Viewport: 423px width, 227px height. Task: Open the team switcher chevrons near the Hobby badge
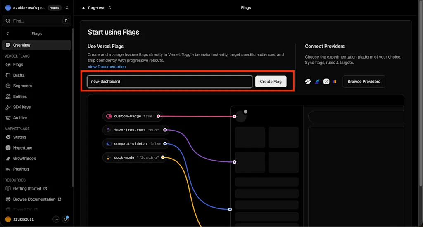(x=67, y=8)
